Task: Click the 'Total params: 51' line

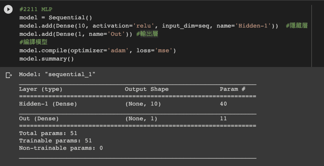Action: [x=48, y=133]
